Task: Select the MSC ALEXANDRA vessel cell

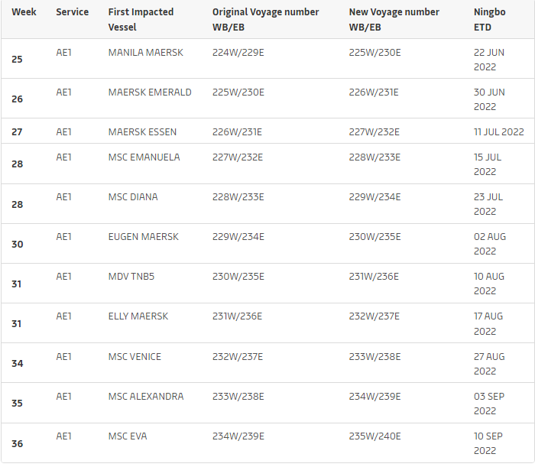Action: [146, 397]
